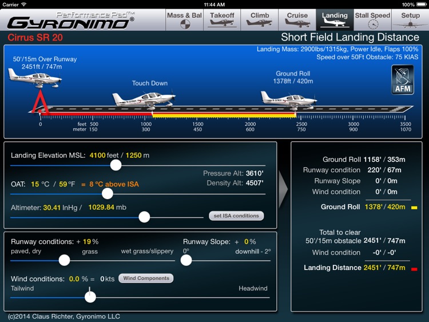
Task: Open Wind Components button
Action: (146, 278)
